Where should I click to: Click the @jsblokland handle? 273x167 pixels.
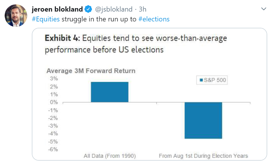pyautogui.click(x=113, y=10)
